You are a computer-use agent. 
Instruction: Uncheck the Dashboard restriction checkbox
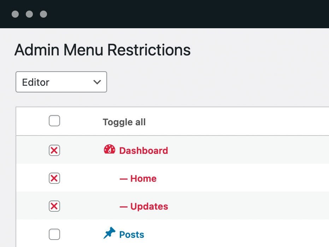pyautogui.click(x=54, y=151)
